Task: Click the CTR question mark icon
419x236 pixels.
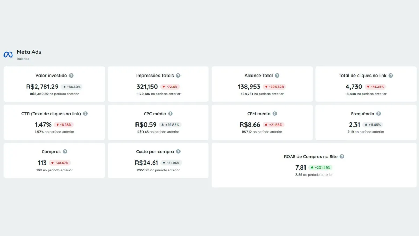Action: pos(86,114)
